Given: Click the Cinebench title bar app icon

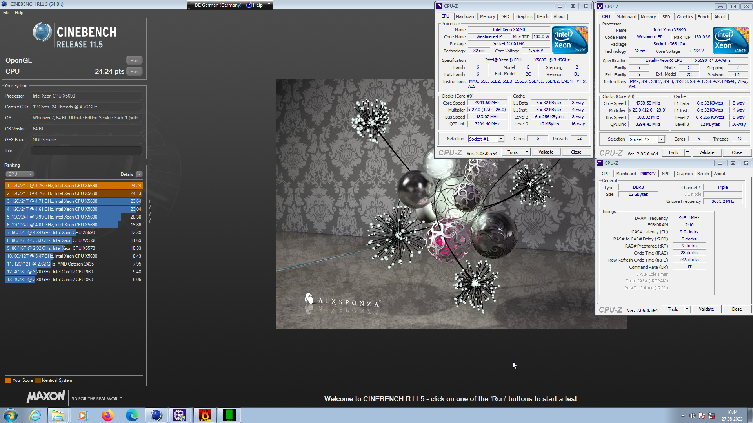Looking at the screenshot, I should click(x=4, y=4).
